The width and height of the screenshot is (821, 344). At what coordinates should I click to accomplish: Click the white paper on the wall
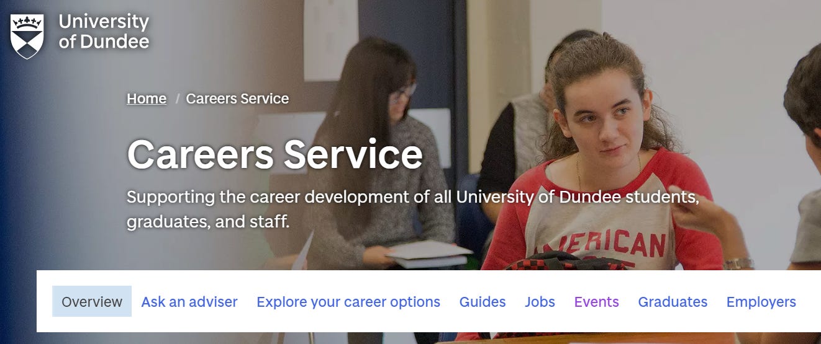[x=330, y=39]
